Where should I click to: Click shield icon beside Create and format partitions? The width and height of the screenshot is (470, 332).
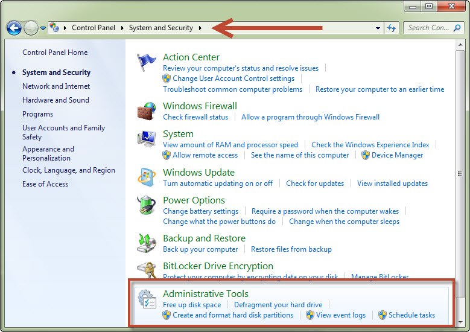[167, 315]
